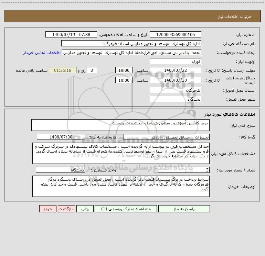Image resolution: width=265 pixels, height=256 pixels.
Task: Select buyer notes text area
Action: (x=121, y=186)
